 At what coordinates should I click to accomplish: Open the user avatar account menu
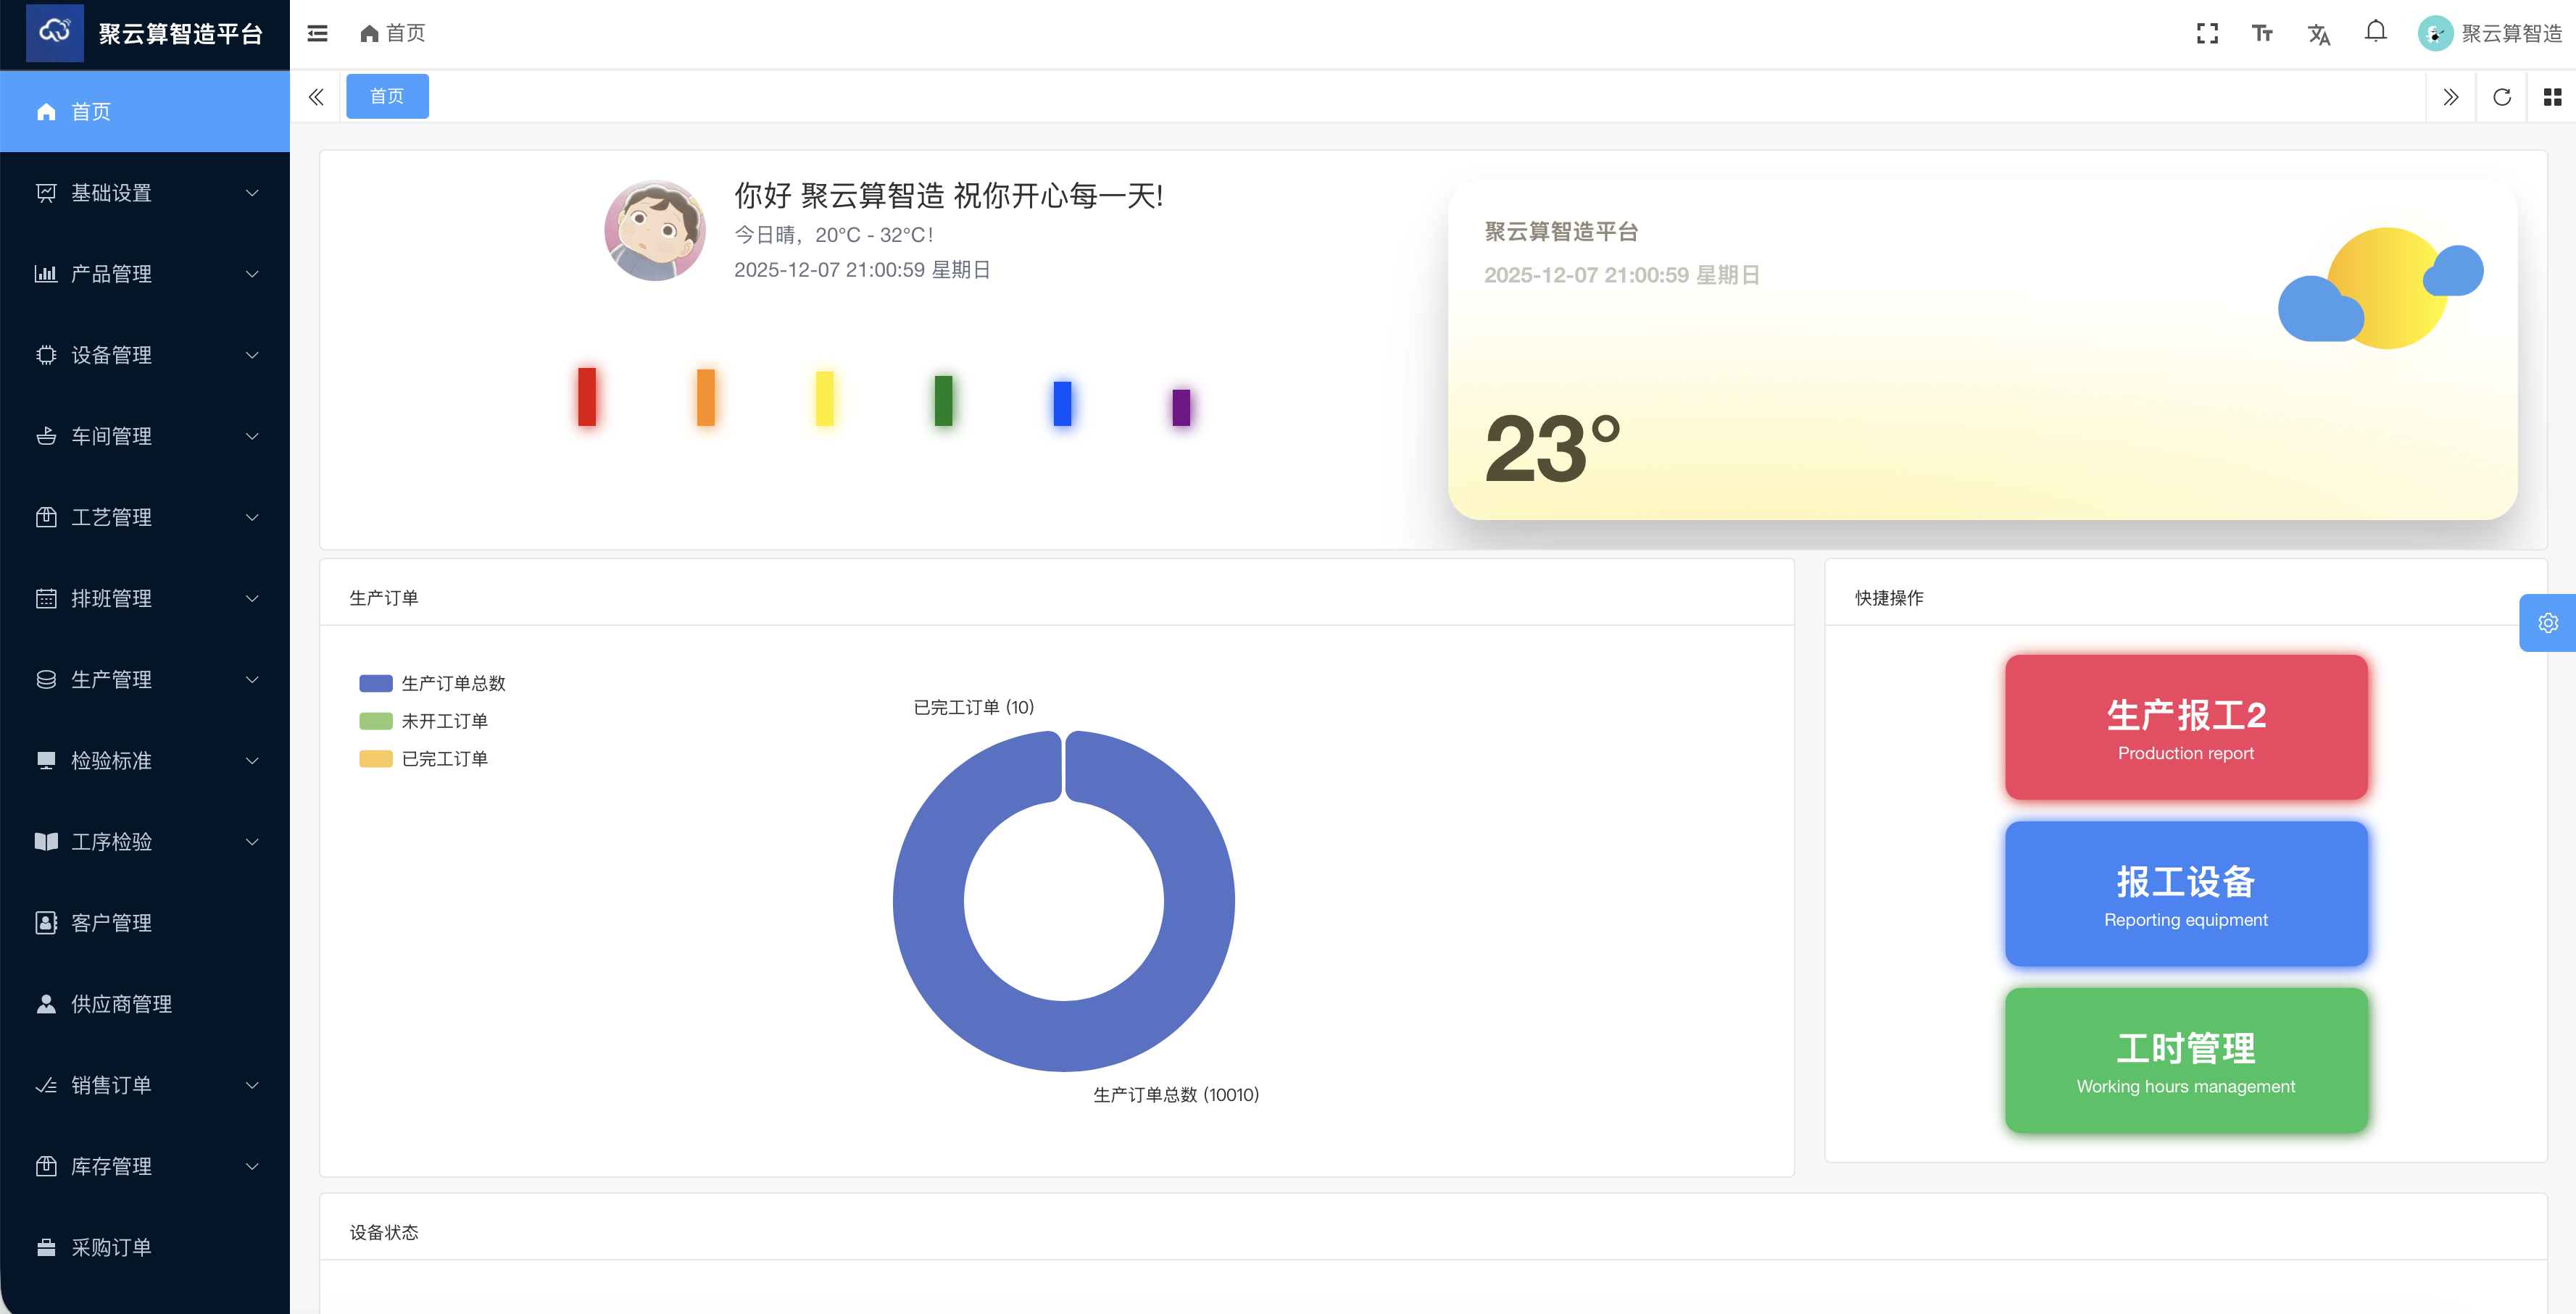click(x=2434, y=33)
